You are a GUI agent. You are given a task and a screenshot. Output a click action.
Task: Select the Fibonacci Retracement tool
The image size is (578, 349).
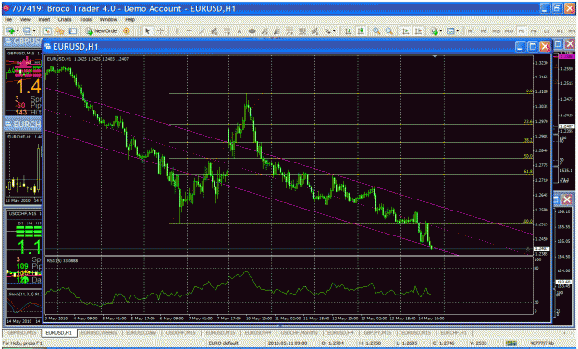click(227, 31)
